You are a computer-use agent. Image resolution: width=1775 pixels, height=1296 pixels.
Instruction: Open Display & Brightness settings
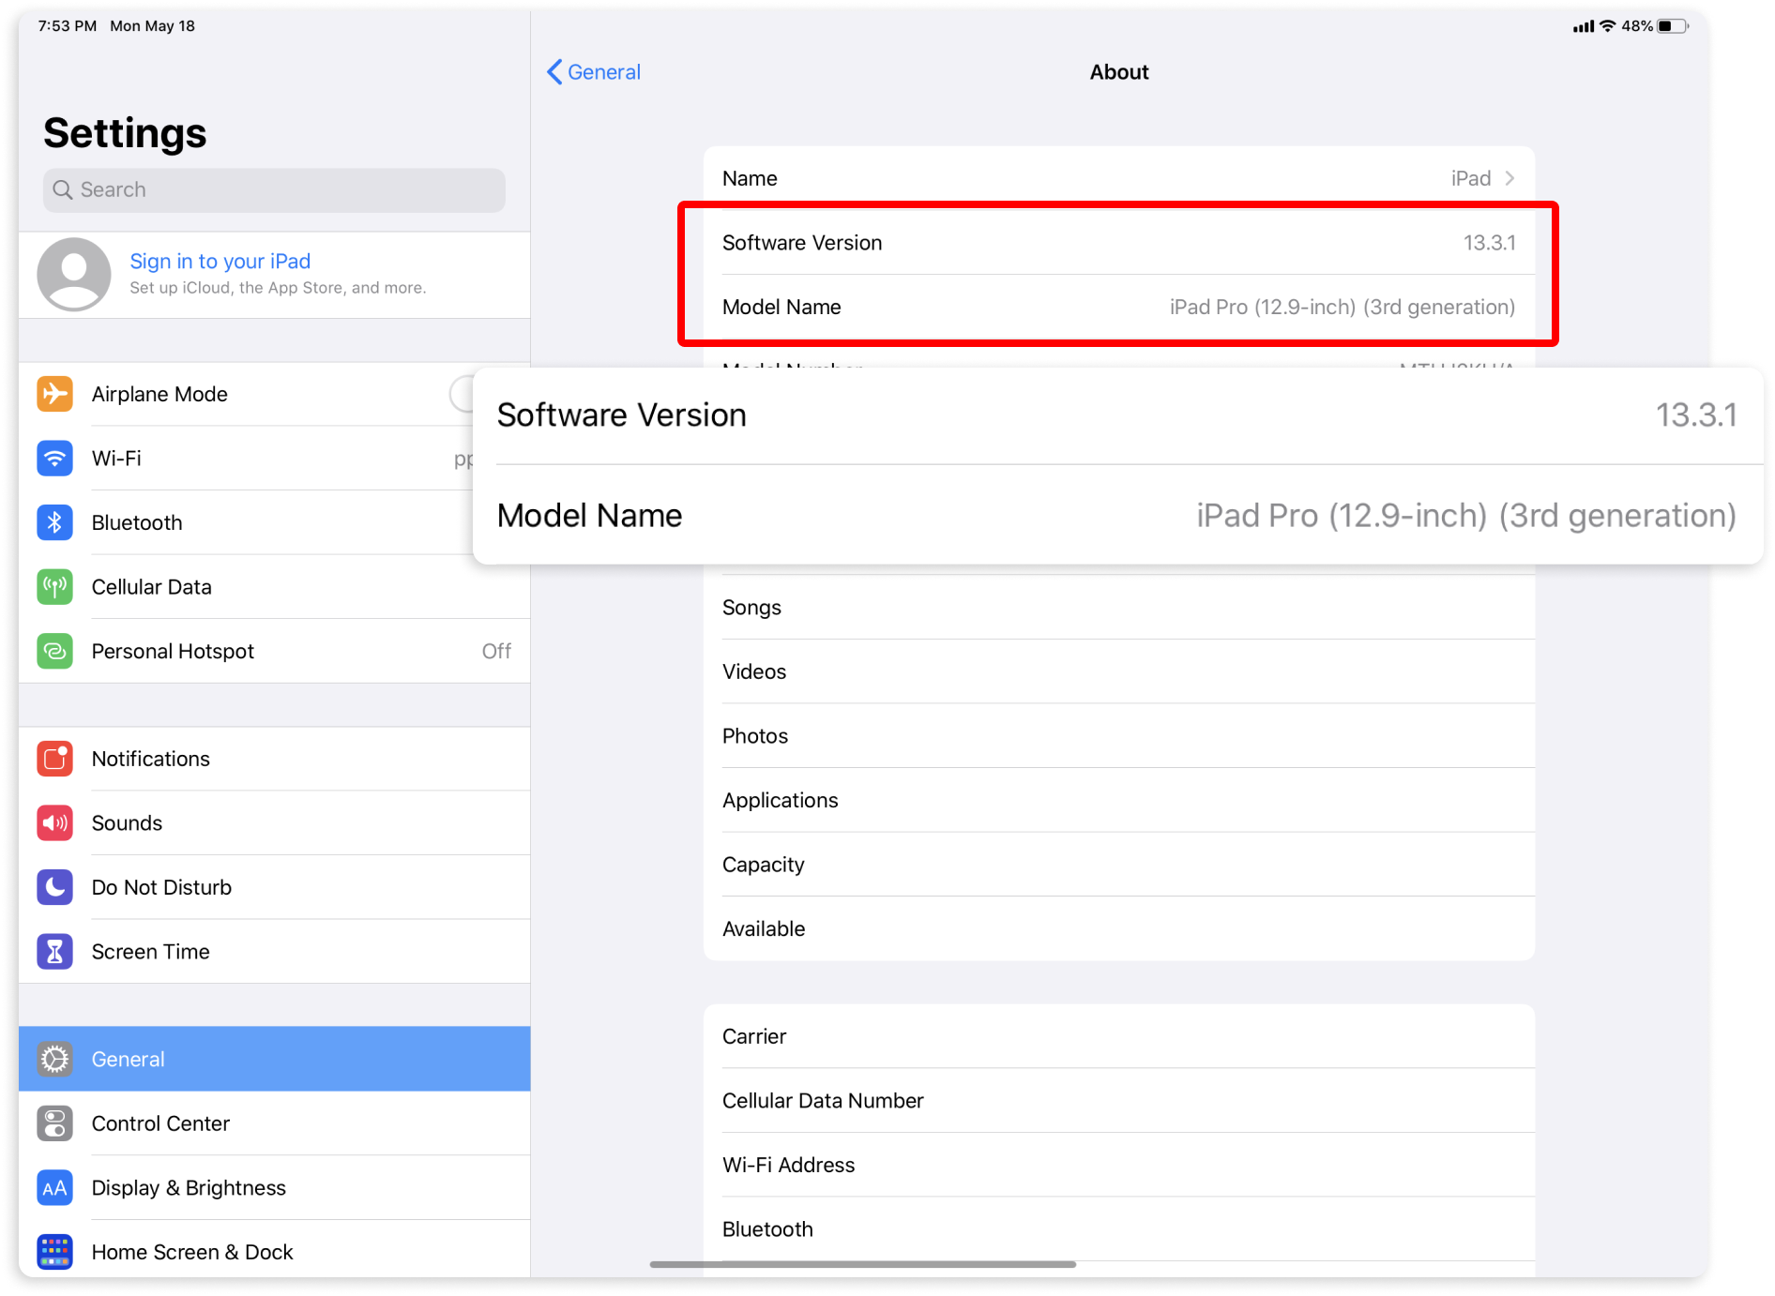pos(274,1187)
